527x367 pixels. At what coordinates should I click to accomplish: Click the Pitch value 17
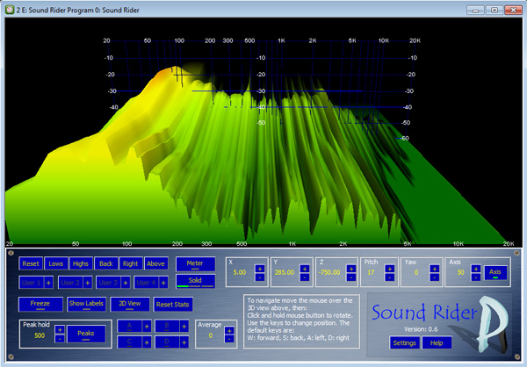pos(371,272)
